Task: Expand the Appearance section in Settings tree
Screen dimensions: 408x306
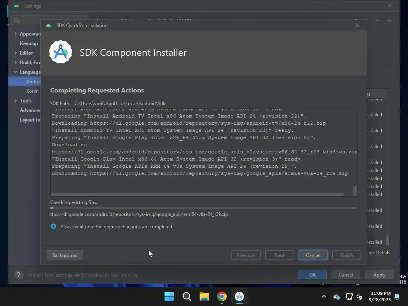Action: (16, 34)
